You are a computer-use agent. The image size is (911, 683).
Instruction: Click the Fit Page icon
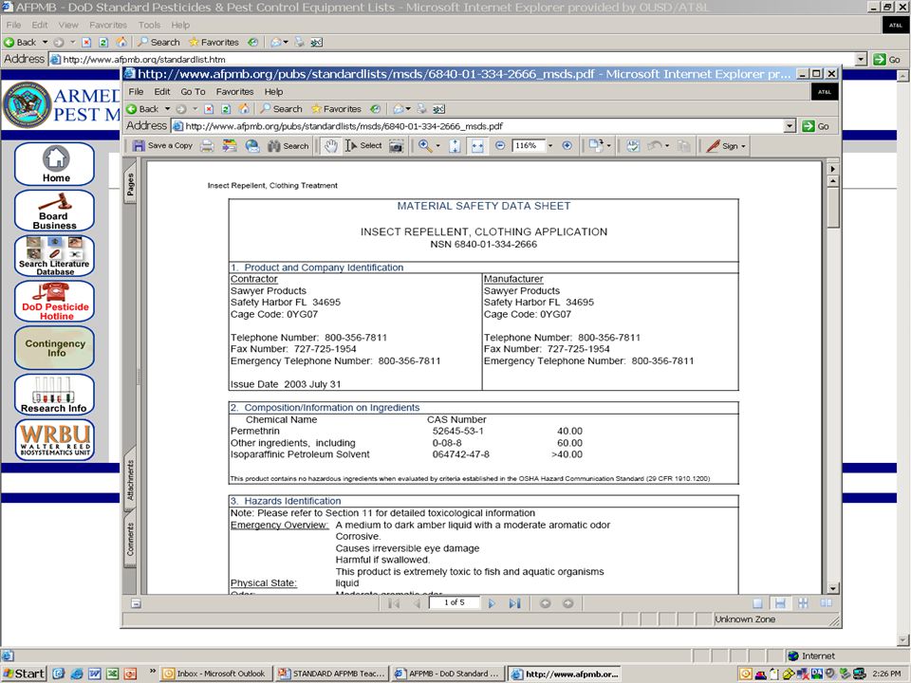click(x=455, y=146)
